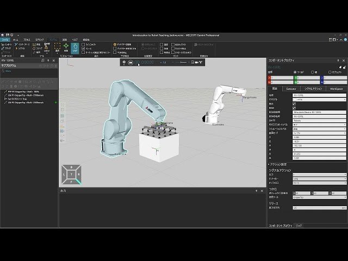Choose the highlighted Jog hand tool
Screen dimensions: 348x261
click(x=75, y=48)
